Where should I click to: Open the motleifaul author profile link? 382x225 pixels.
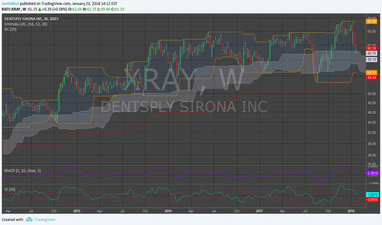click(10, 4)
